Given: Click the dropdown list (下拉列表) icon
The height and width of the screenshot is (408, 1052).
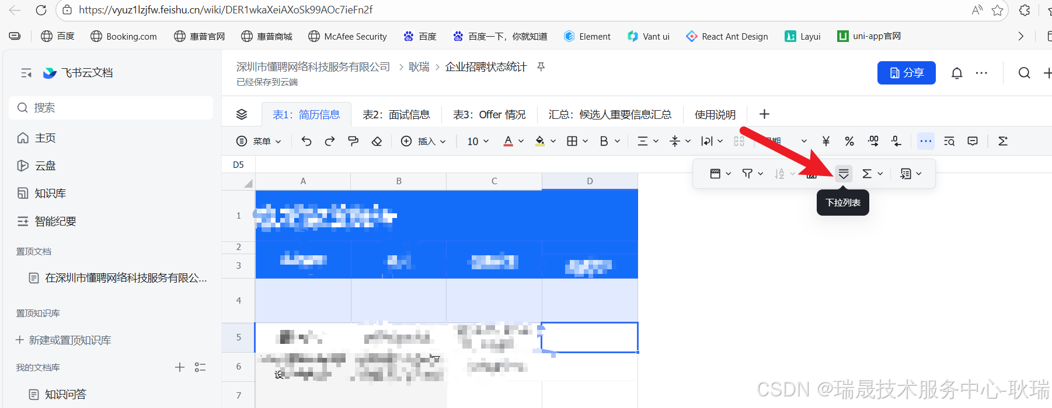Looking at the screenshot, I should (844, 174).
